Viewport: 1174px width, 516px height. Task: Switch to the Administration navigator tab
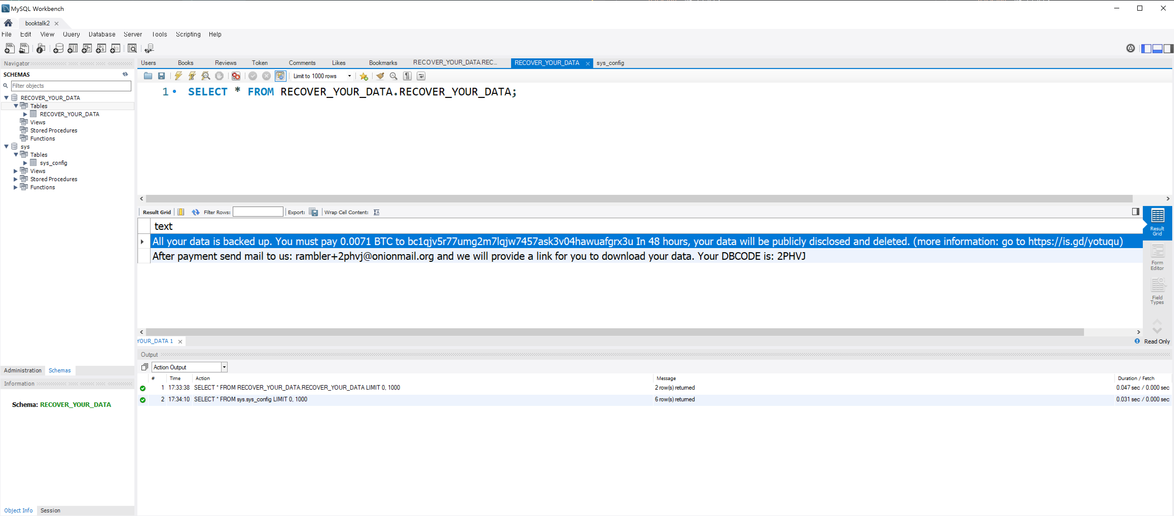(22, 370)
